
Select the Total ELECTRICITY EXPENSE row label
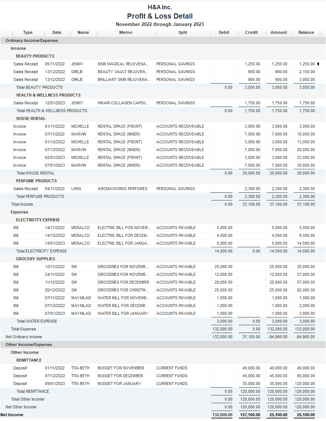pos(41,251)
